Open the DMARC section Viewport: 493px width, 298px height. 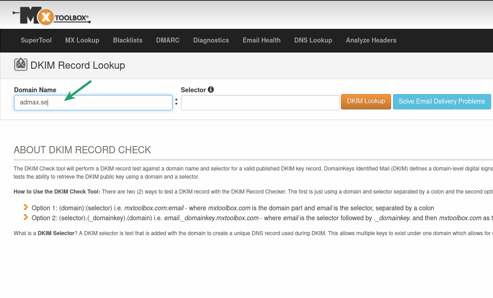point(168,40)
